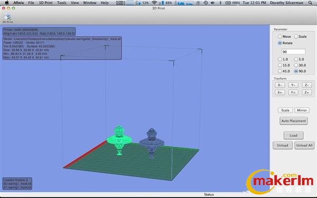Open the File menu
Image resolution: width=317 pixels, height=198 pixels.
[31, 3]
